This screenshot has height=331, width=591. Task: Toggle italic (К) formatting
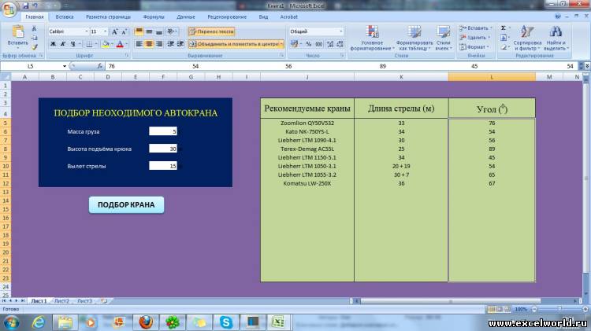(x=63, y=44)
